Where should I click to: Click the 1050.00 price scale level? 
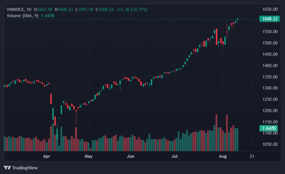point(270,144)
